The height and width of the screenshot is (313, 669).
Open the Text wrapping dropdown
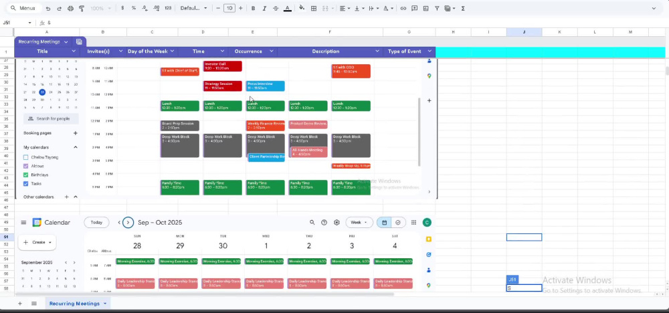[373, 8]
